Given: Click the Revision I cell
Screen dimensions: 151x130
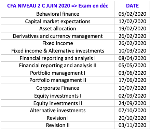Looking at the screenshot, I should [57, 118].
